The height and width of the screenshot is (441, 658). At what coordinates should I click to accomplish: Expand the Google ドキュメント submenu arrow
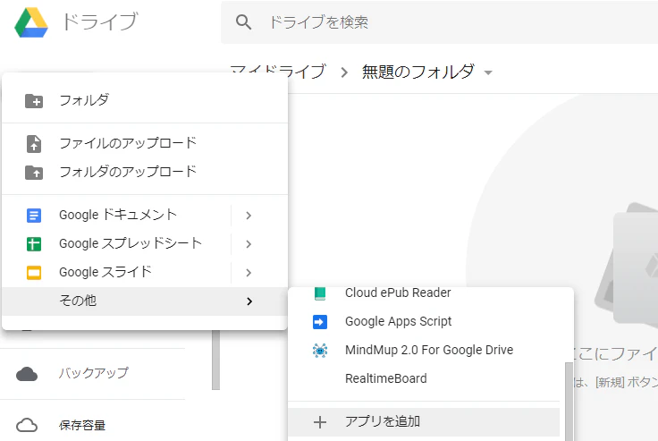click(249, 216)
